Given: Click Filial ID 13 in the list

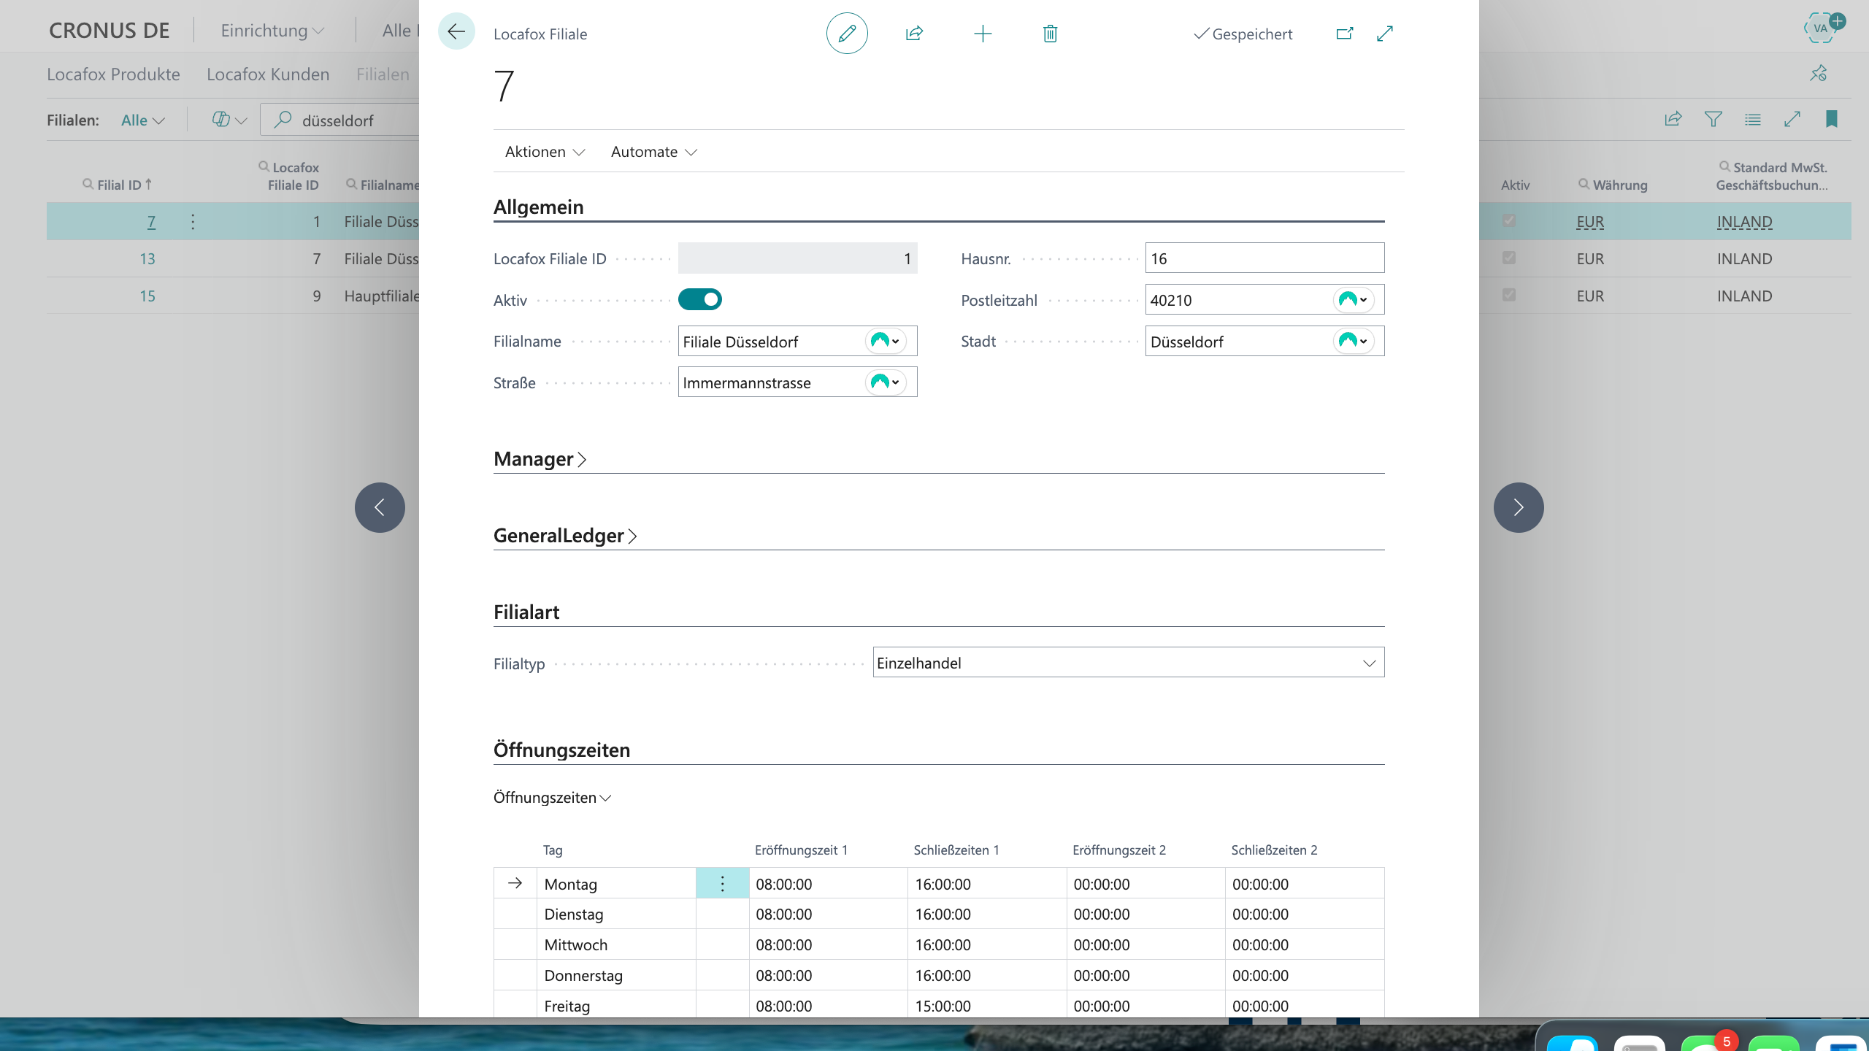Looking at the screenshot, I should click(x=147, y=259).
